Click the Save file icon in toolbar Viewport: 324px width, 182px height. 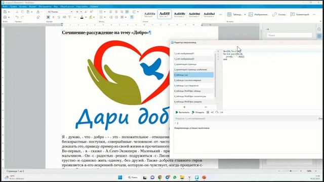pyautogui.click(x=5, y=12)
